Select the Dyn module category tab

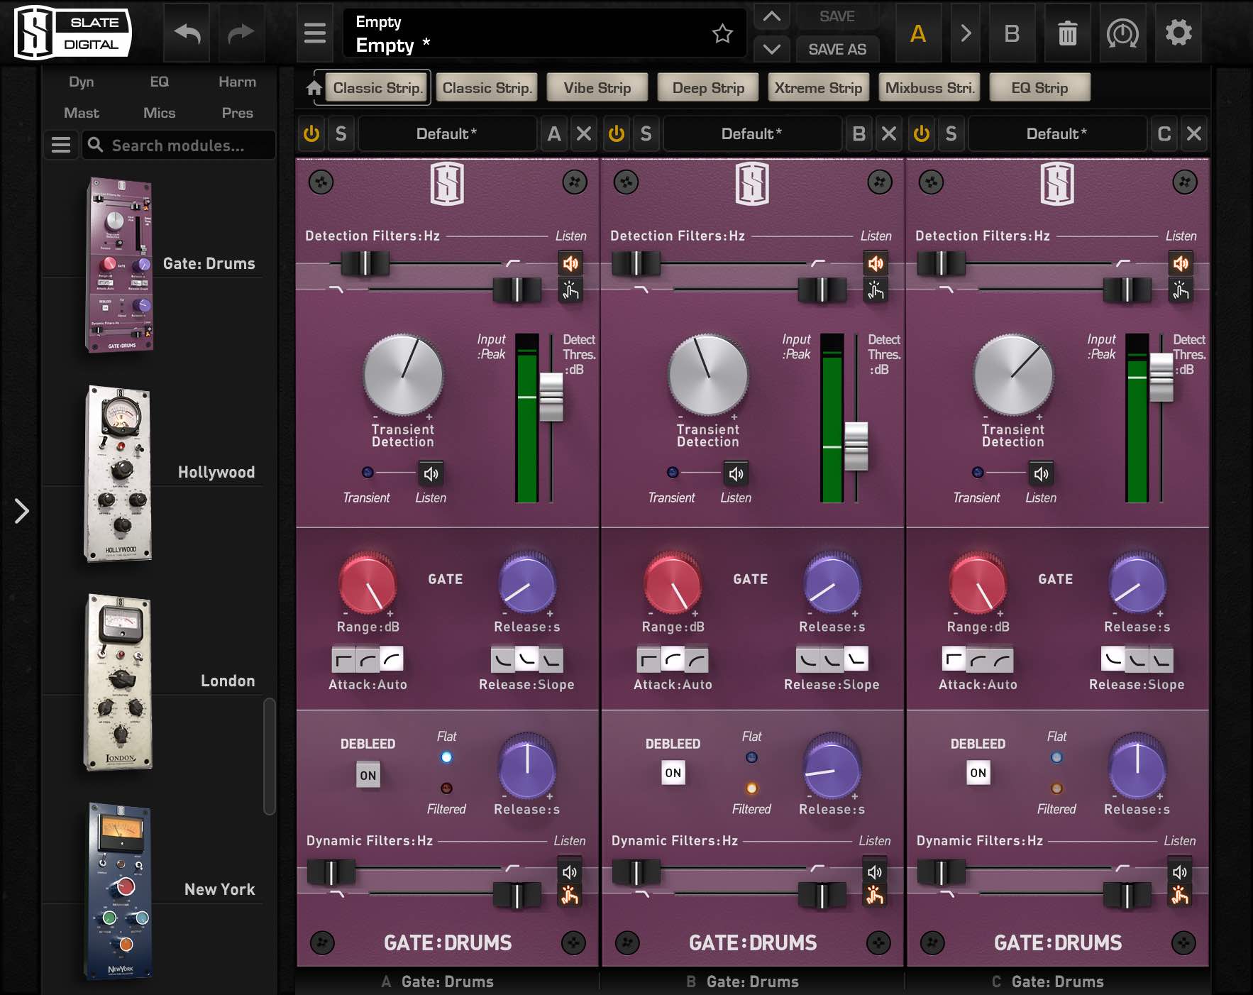[x=82, y=82]
